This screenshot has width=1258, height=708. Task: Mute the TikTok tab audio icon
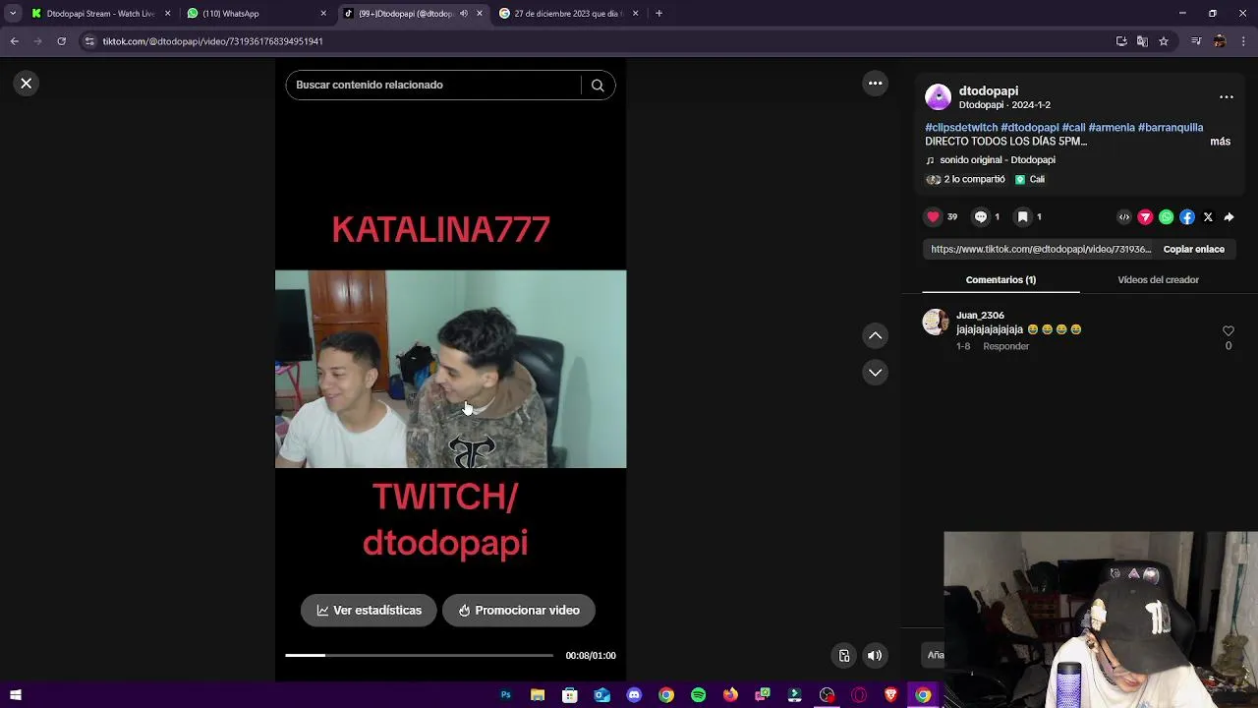pos(464,14)
